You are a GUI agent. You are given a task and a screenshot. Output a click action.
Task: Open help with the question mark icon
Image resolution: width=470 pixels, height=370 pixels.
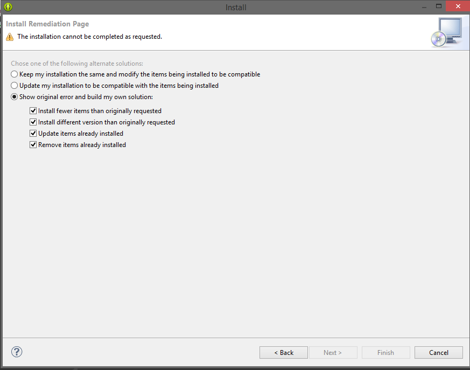[17, 352]
